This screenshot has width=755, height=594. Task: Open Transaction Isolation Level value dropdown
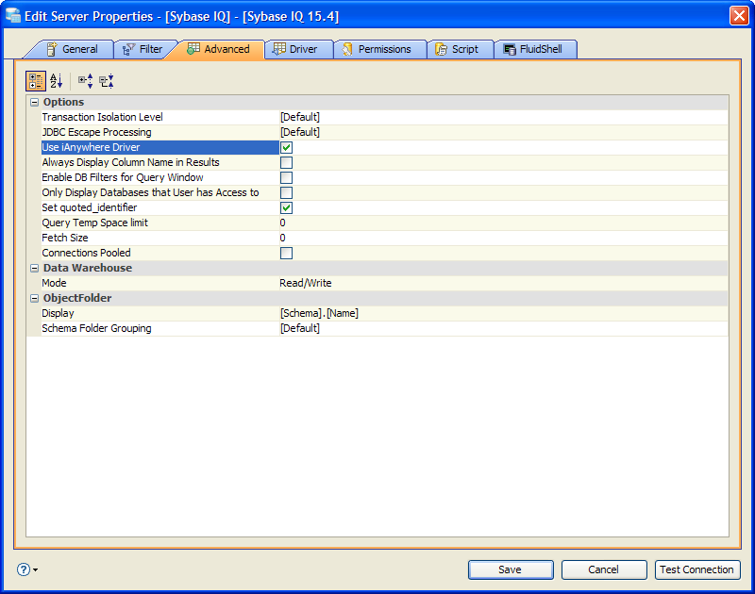coord(504,117)
